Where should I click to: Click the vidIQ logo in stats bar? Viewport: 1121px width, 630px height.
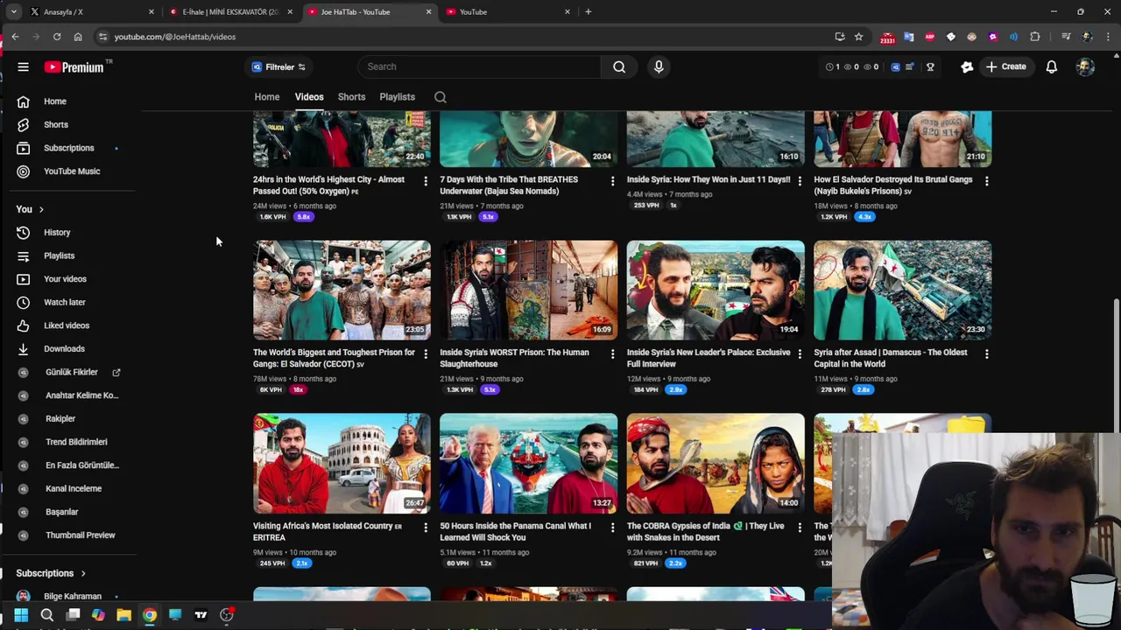click(895, 66)
